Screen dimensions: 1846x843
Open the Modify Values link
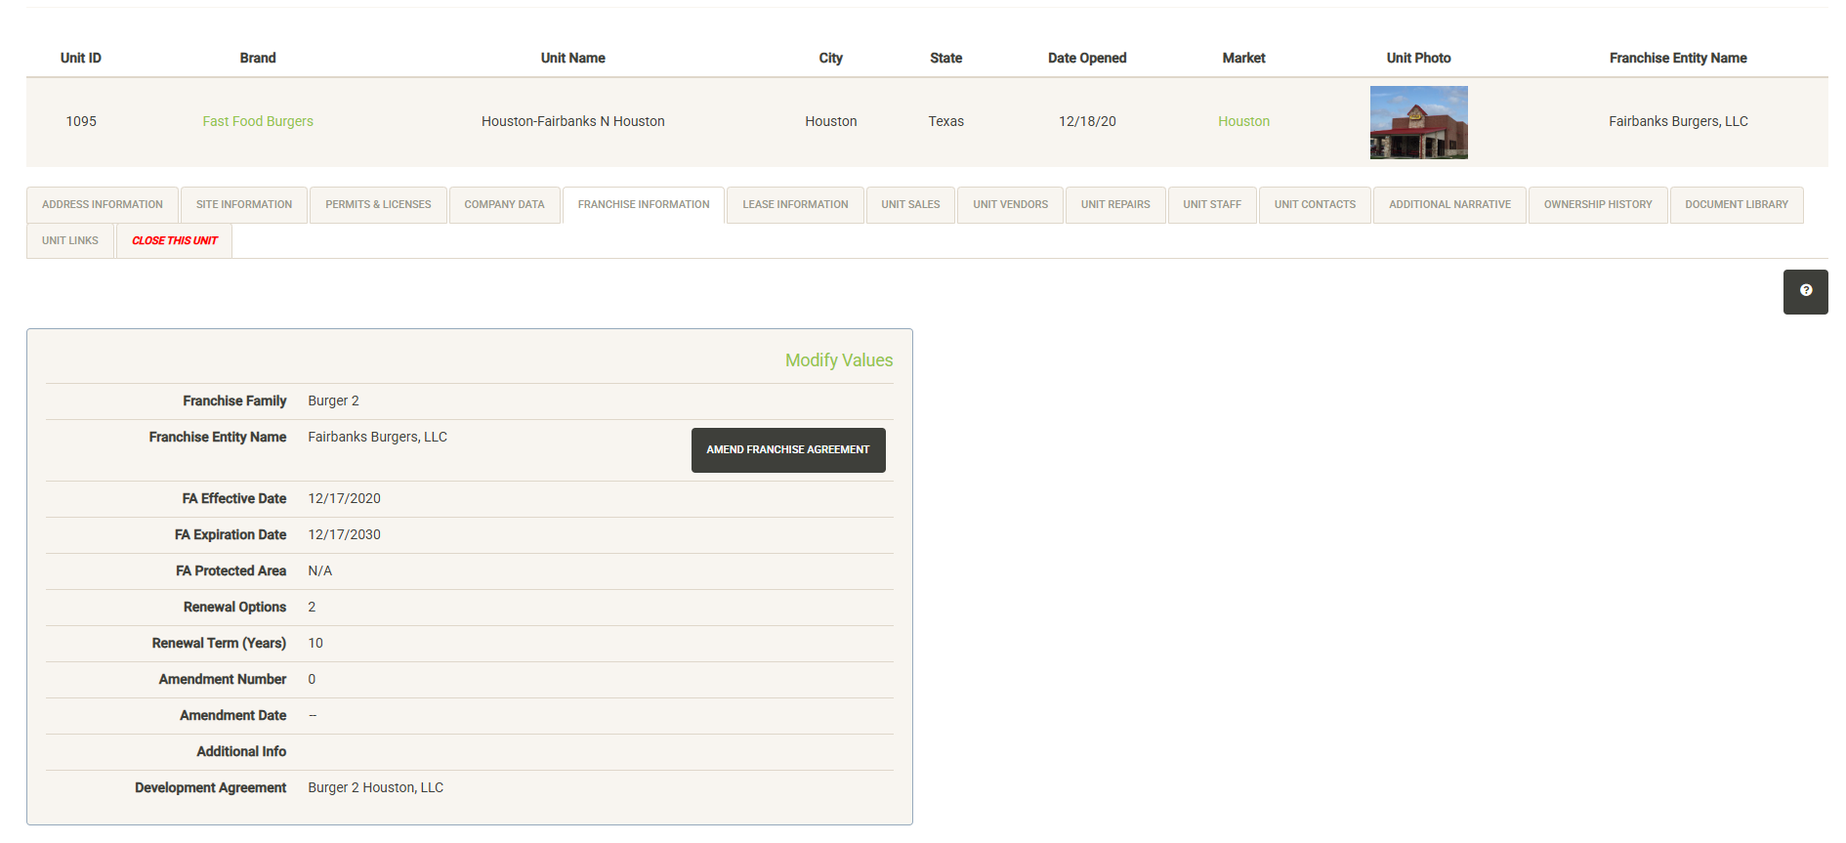coord(838,360)
